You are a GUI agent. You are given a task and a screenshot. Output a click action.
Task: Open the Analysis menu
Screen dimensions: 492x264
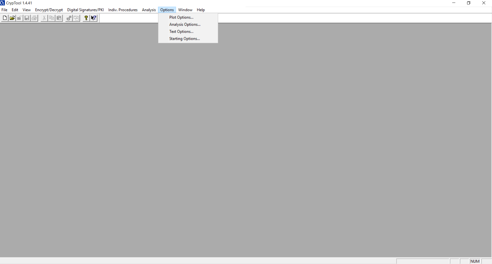(149, 10)
